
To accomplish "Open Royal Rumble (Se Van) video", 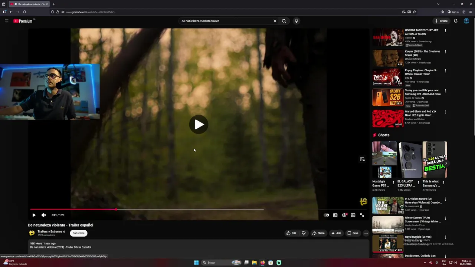I will click(x=388, y=244).
